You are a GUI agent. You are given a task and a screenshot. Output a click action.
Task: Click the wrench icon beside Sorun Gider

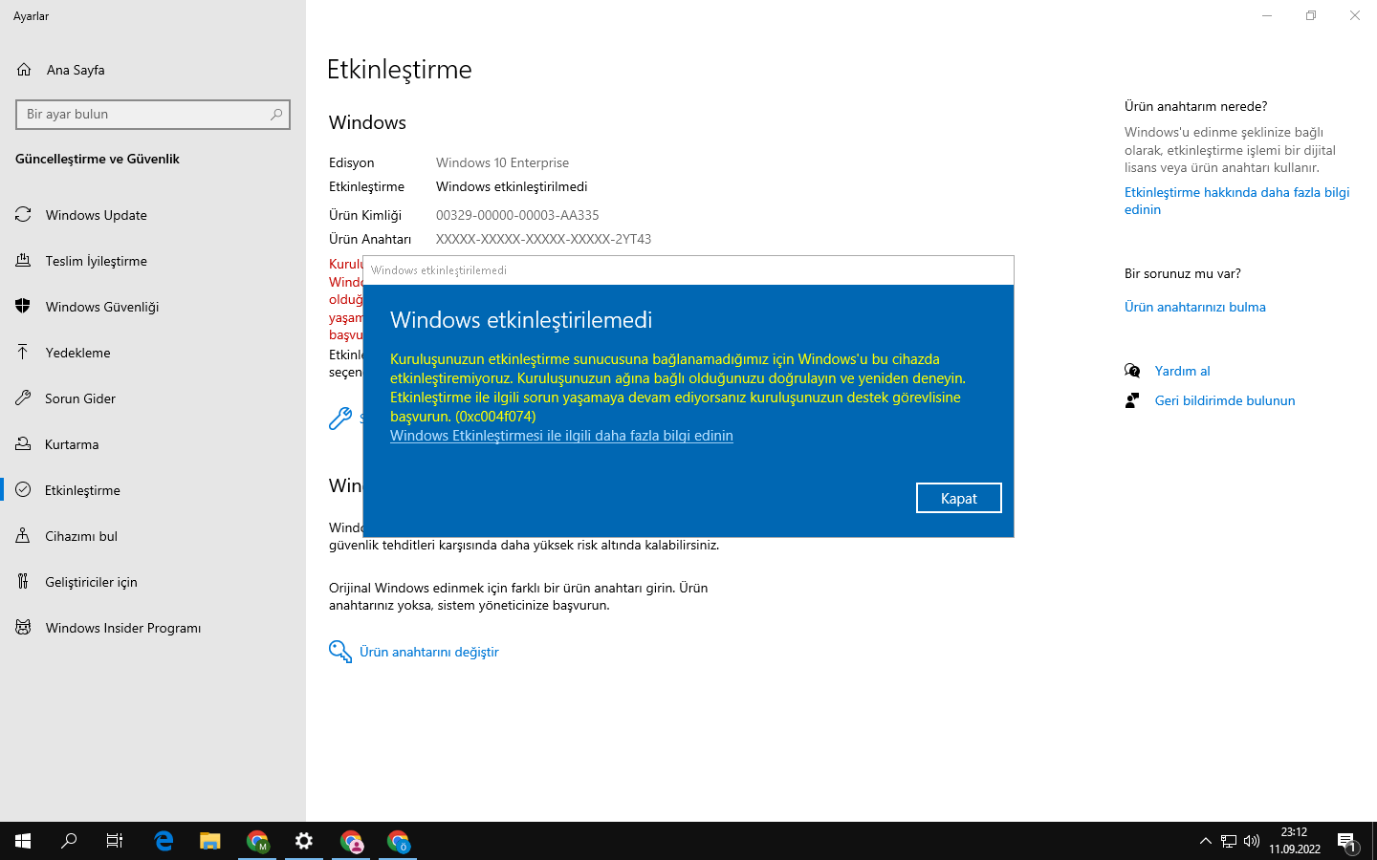[x=23, y=398]
